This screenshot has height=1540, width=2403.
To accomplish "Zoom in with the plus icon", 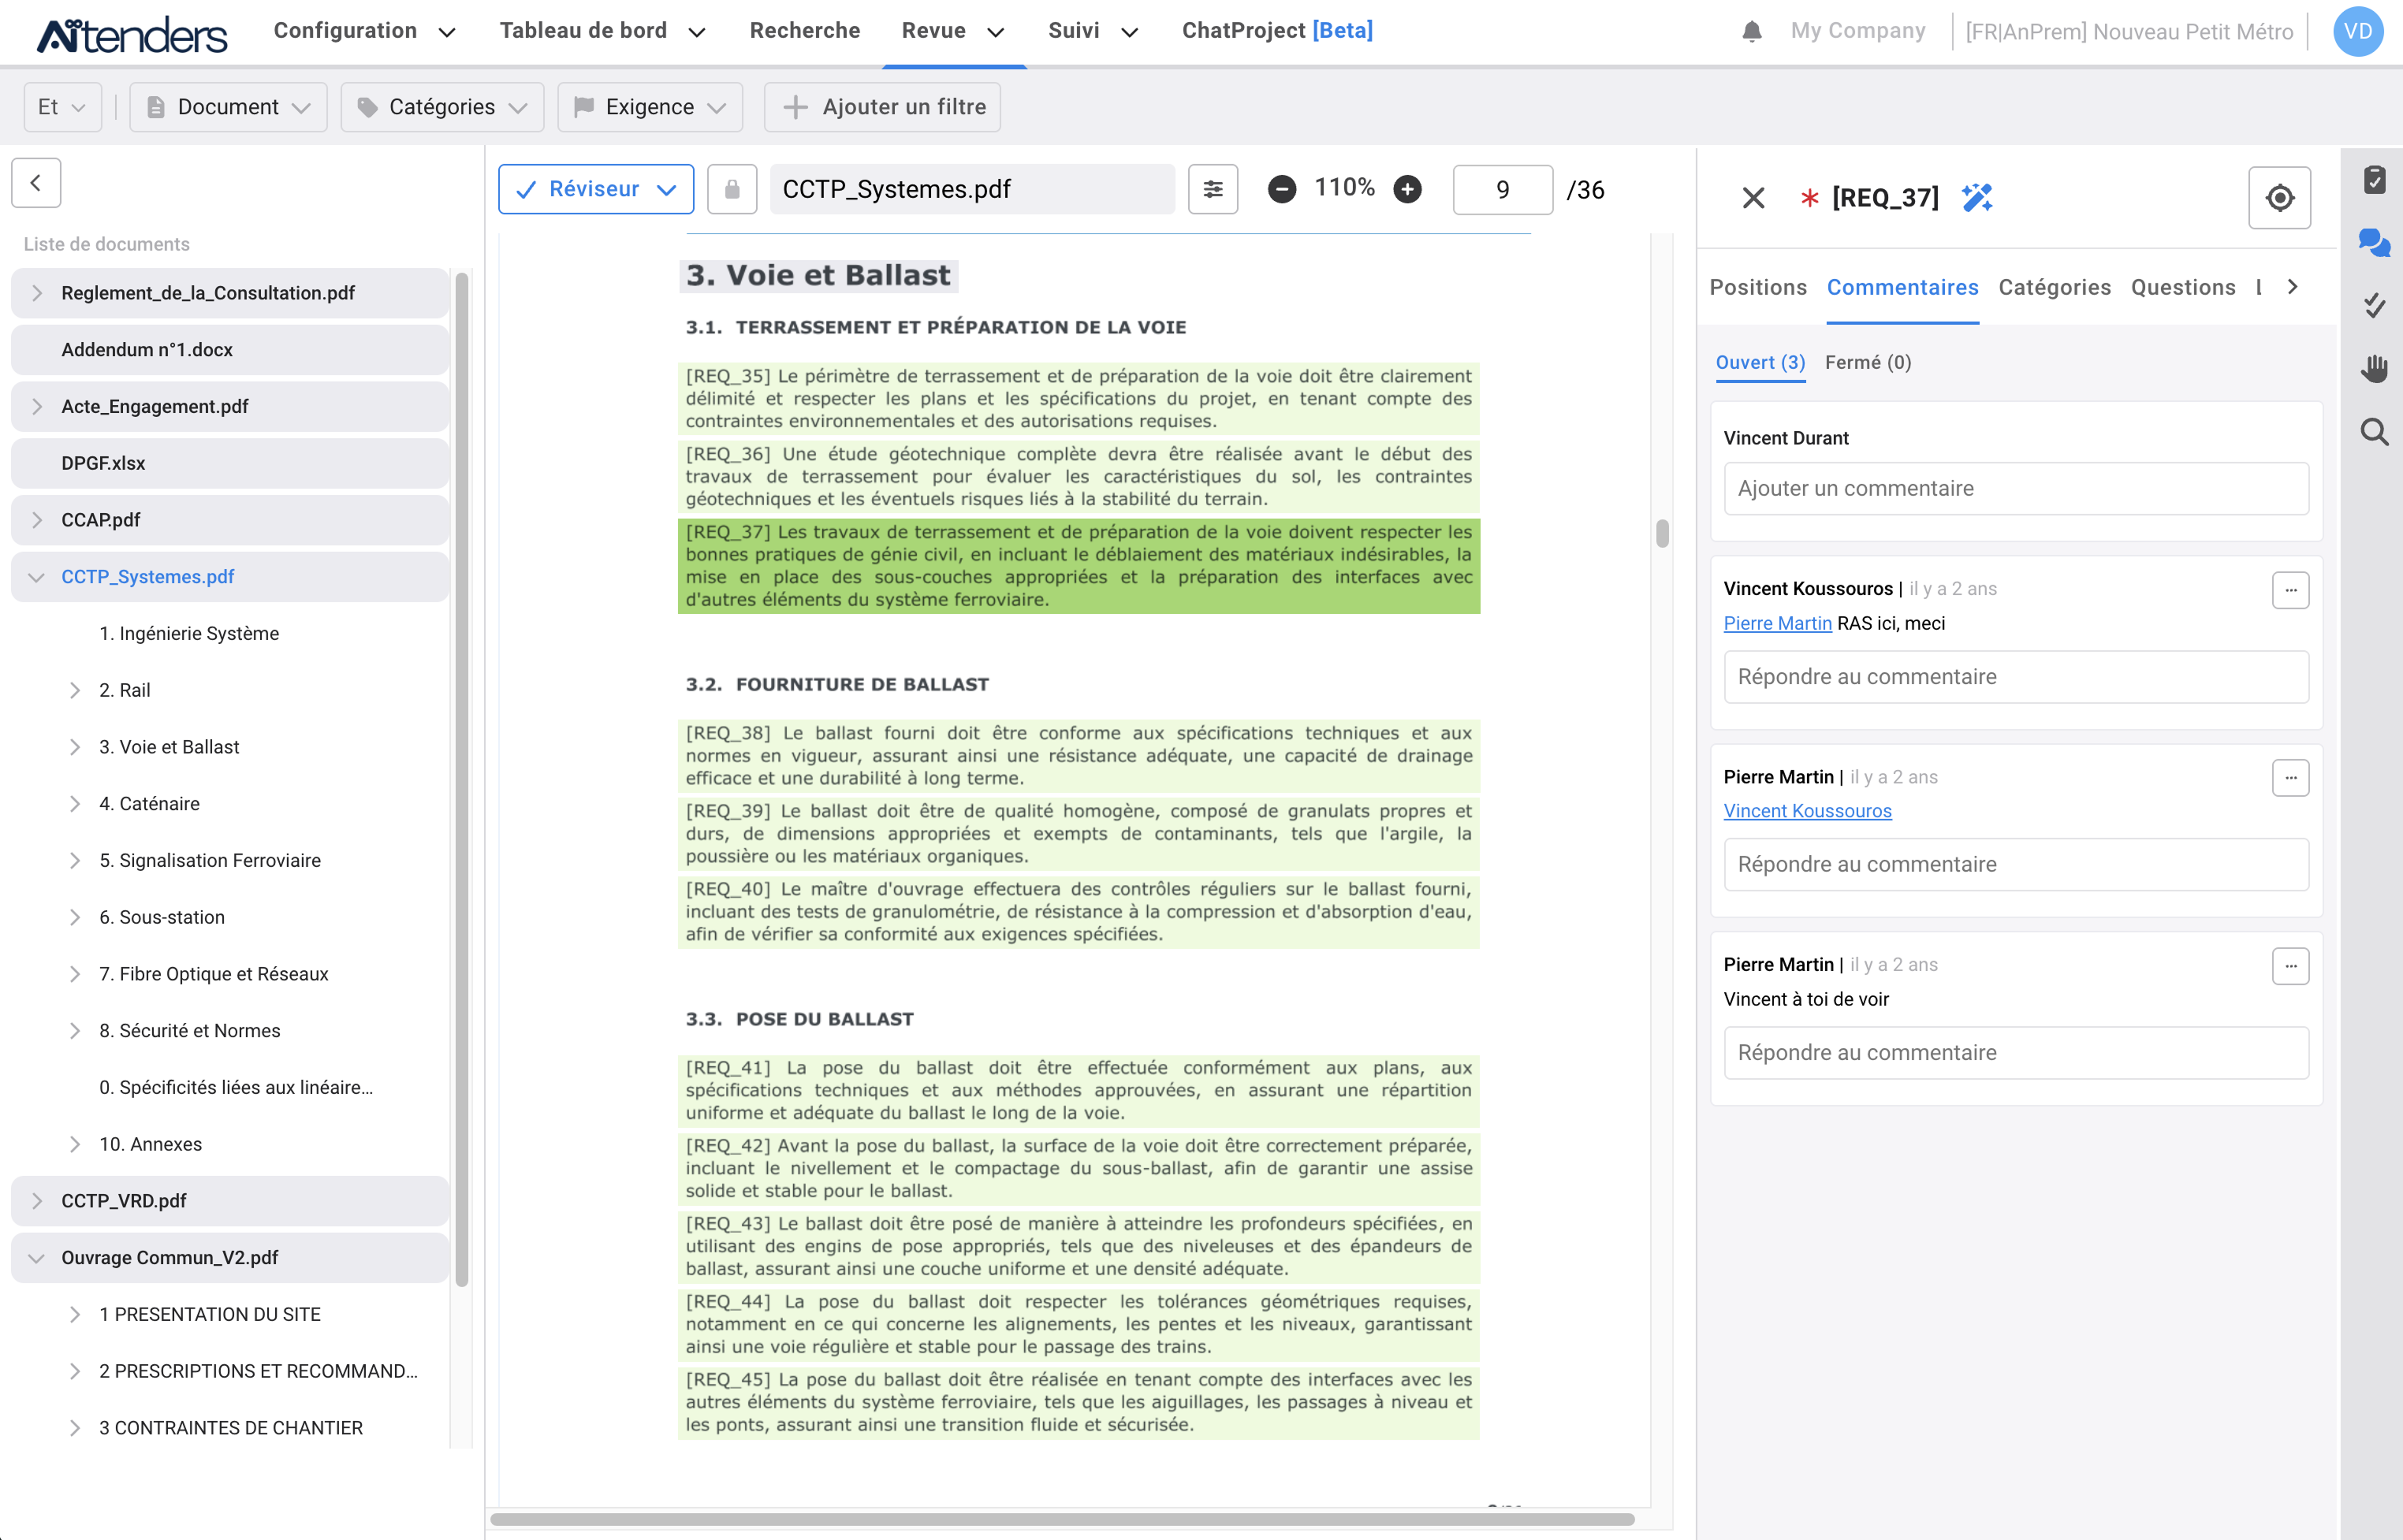I will (1406, 189).
